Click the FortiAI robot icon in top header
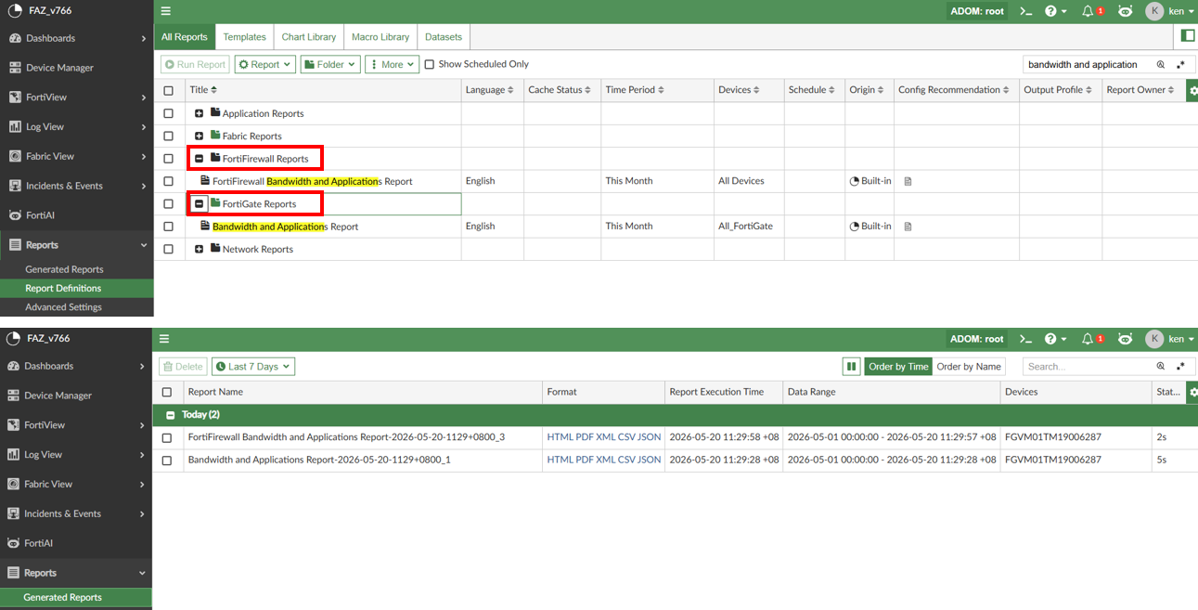Image resolution: width=1198 pixels, height=610 pixels. pos(1125,11)
